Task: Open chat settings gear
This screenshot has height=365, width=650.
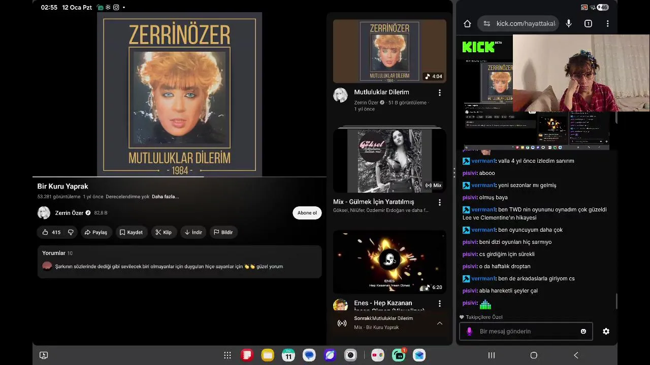Action: (606, 332)
